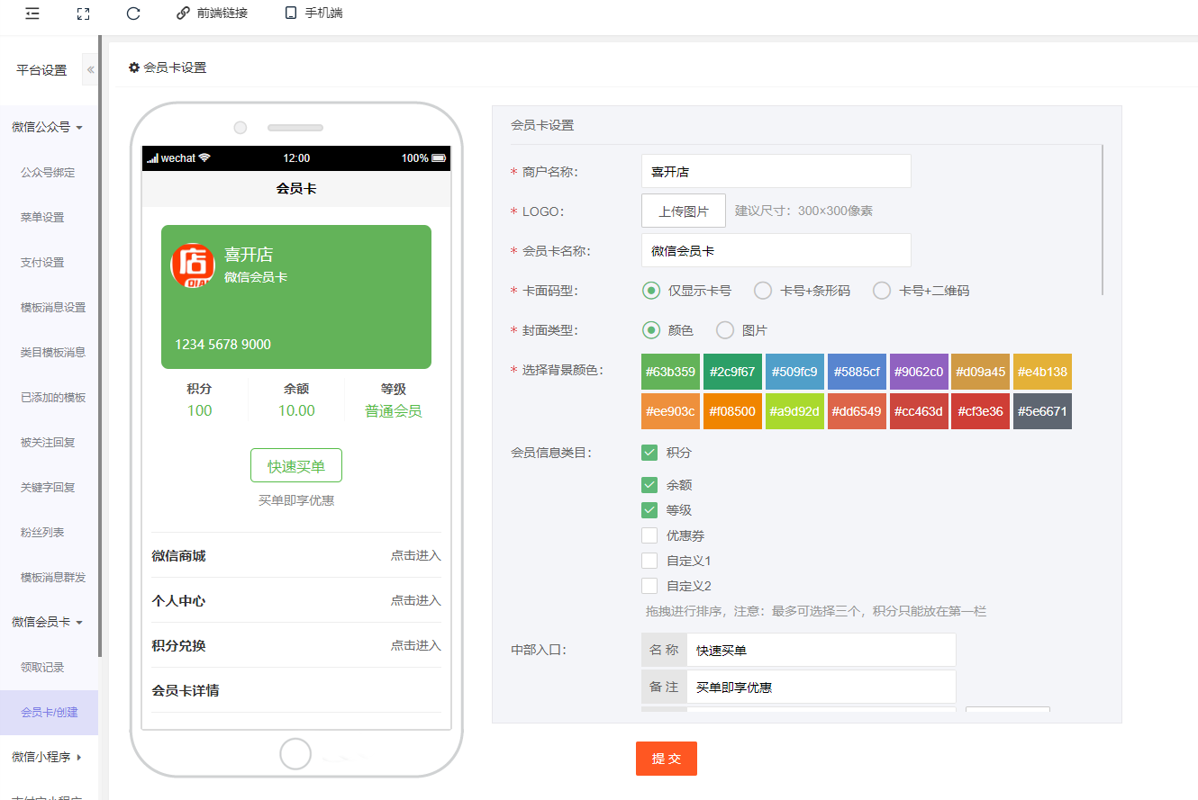The image size is (1198, 800).
Task: Open 已添加的模板 menu item
Action: pyautogui.click(x=53, y=397)
